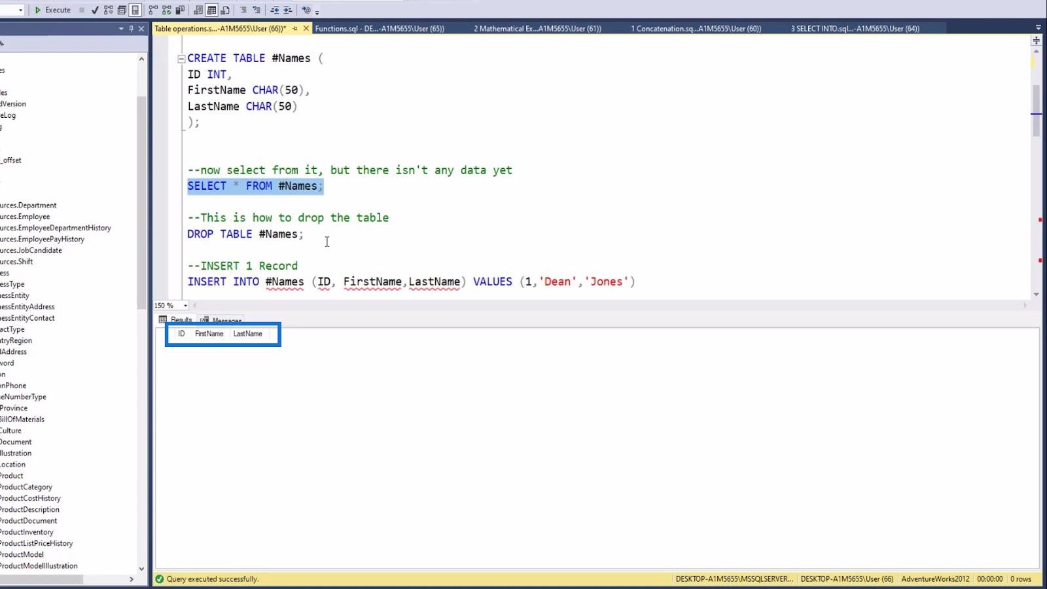Close the Object Explorer panel
Image resolution: width=1047 pixels, height=589 pixels.
141,29
